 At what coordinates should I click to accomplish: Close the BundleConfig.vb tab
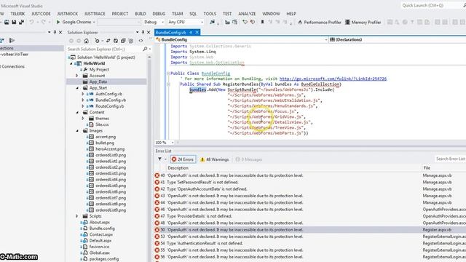[197, 32]
